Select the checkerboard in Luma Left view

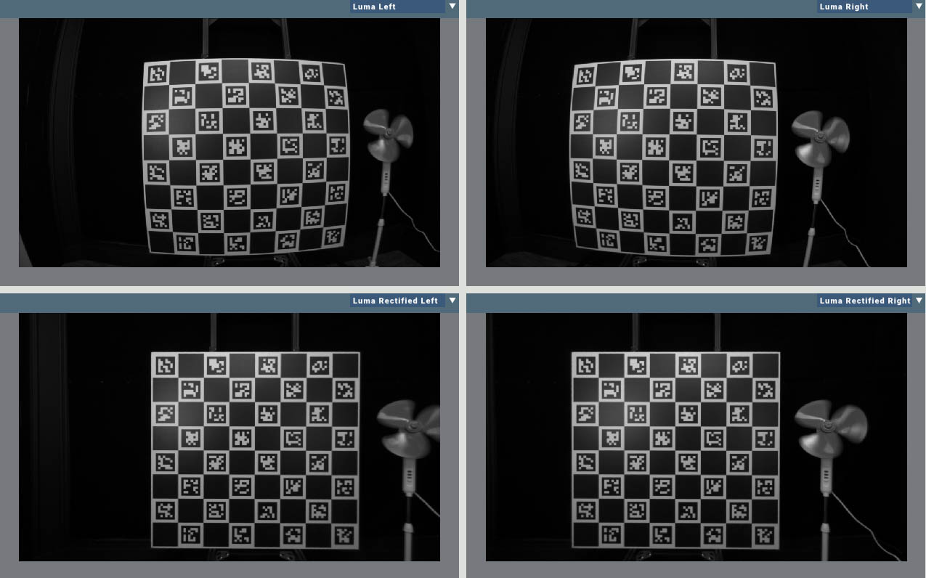[x=245, y=157]
